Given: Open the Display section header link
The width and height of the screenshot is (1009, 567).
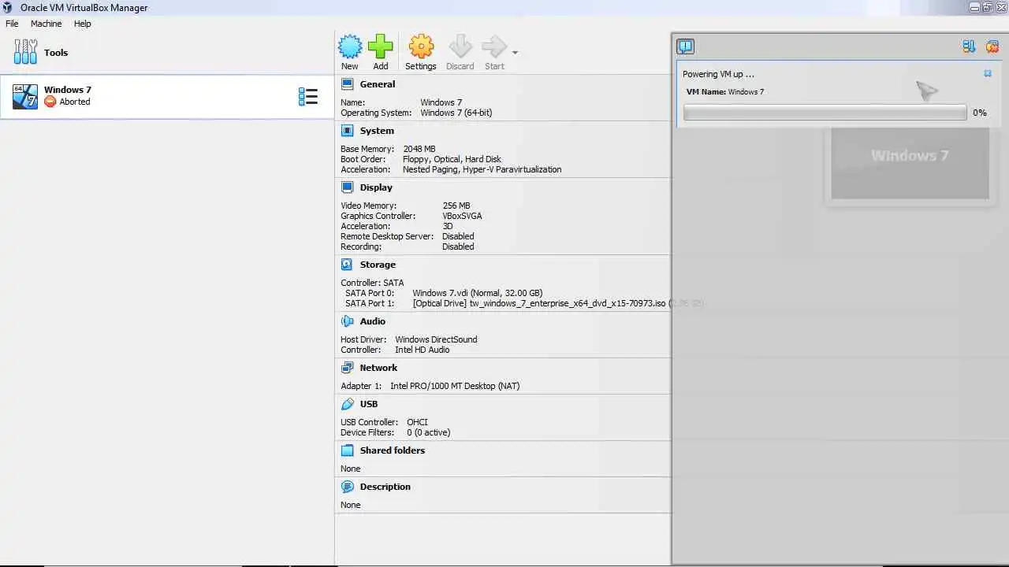Looking at the screenshot, I should (x=376, y=187).
